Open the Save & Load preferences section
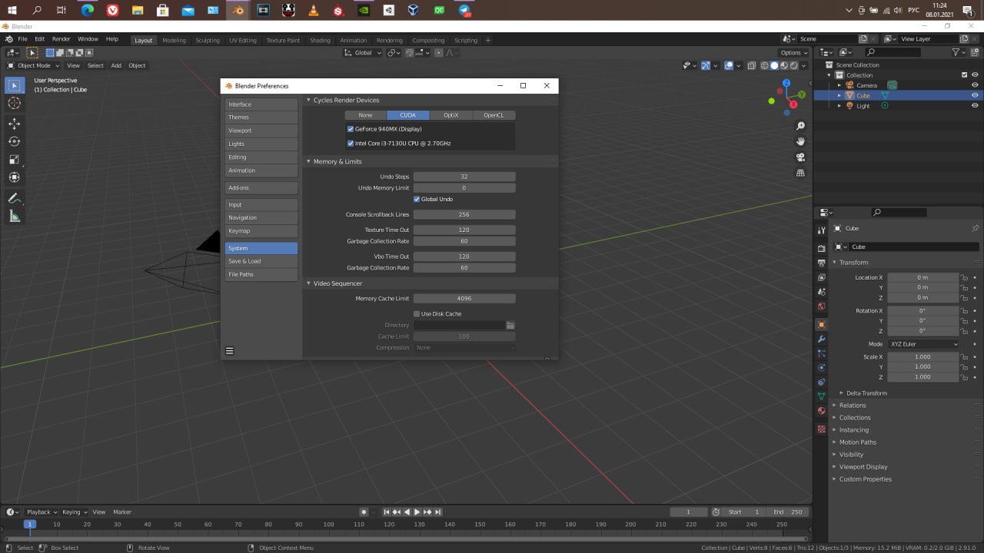 coord(261,261)
